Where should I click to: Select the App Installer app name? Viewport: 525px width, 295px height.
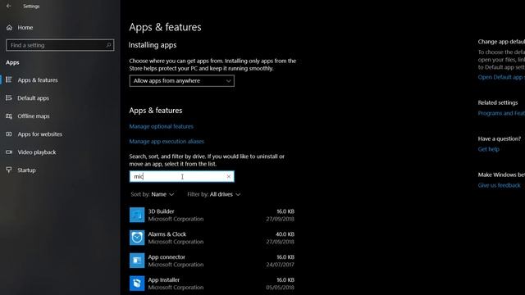[x=164, y=279]
